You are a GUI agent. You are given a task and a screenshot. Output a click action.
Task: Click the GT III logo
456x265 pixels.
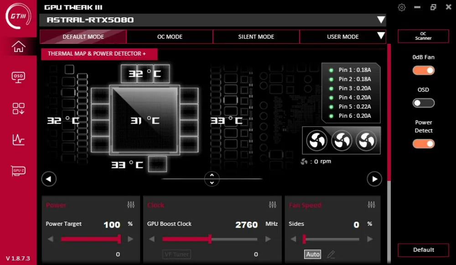point(18,16)
